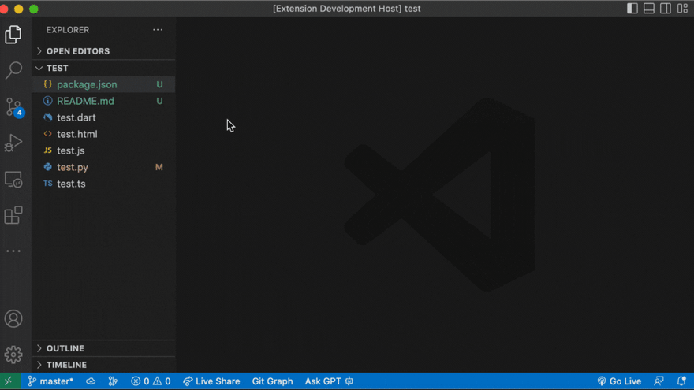Image resolution: width=694 pixels, height=390 pixels.
Task: Toggle the primary side bar layout icon
Action: pos(632,9)
